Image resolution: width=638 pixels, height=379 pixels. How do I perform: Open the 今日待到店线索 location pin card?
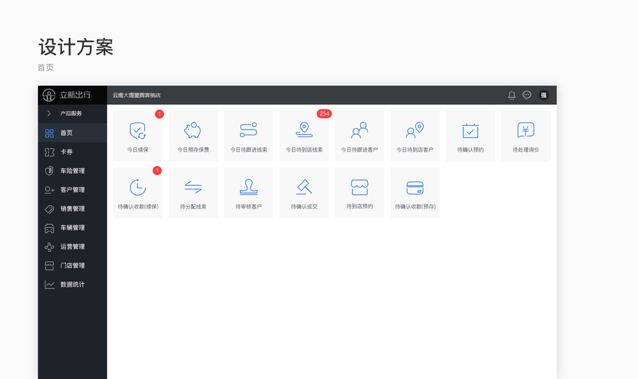coord(304,136)
